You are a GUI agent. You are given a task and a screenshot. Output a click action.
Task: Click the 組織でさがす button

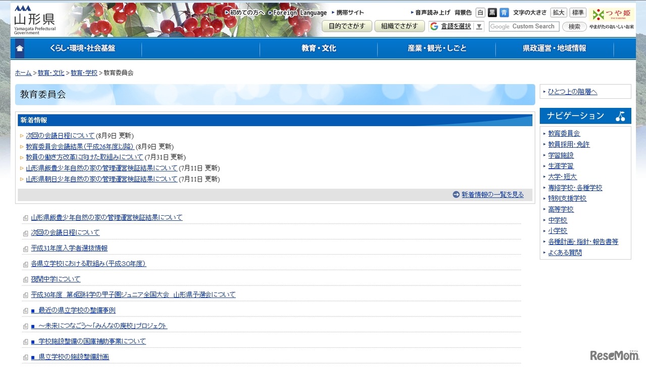[400, 26]
